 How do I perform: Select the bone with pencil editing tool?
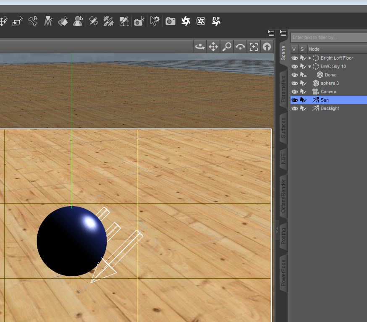point(94,21)
